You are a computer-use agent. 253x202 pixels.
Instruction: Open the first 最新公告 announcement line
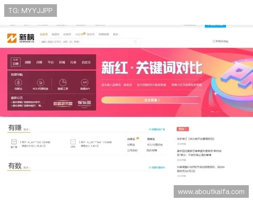(27, 102)
